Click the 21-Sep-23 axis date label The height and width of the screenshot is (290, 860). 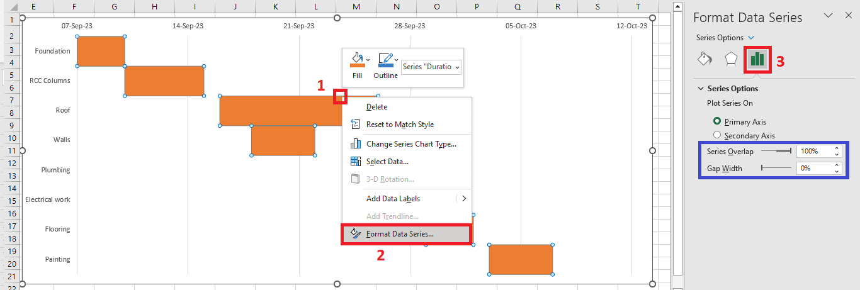point(299,26)
